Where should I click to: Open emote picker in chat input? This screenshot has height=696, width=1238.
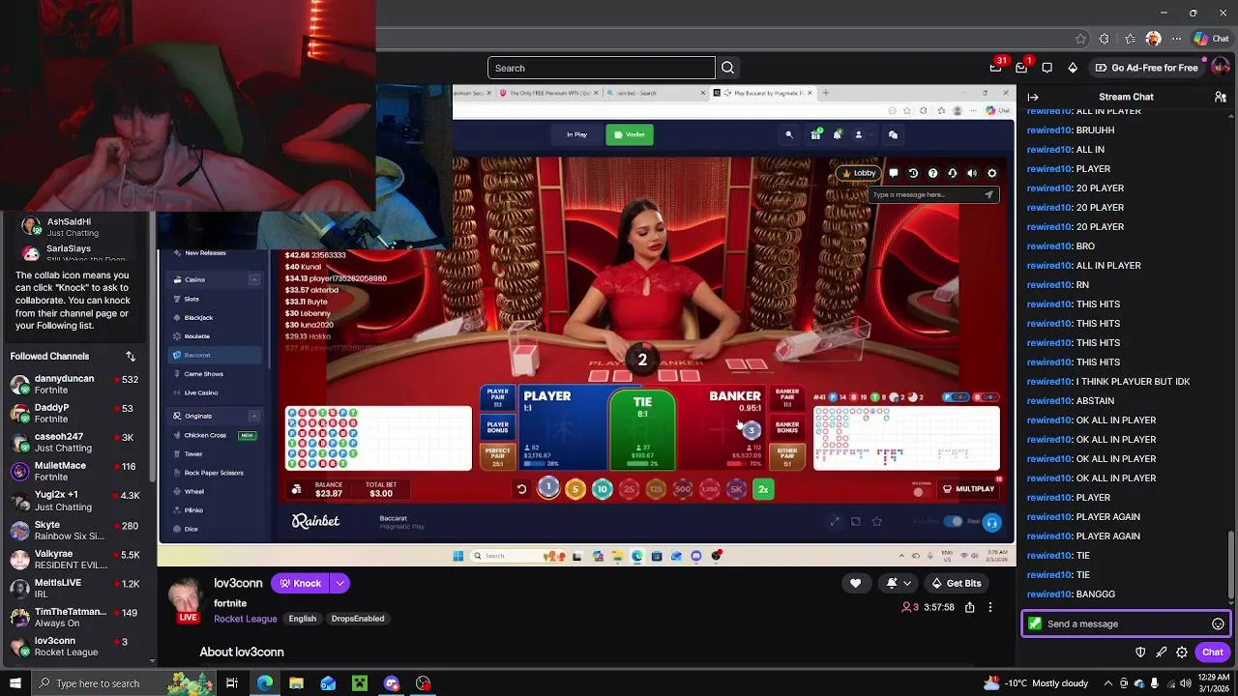coord(1218,623)
